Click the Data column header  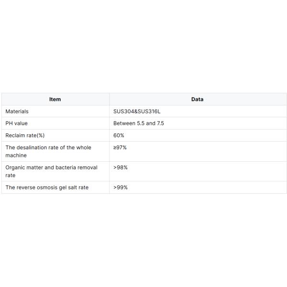[197, 99]
